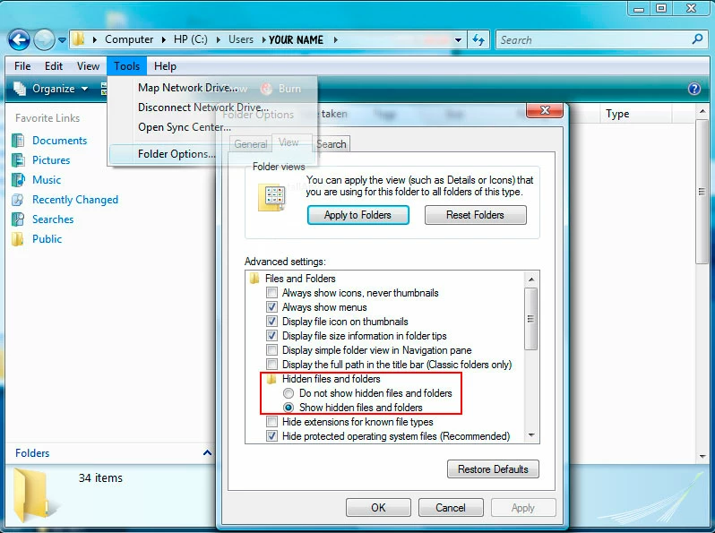Image resolution: width=715 pixels, height=533 pixels.
Task: Click Cancel in Folder Options
Action: pos(451,507)
